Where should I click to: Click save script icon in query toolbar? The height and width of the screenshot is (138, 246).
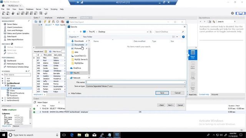click(x=40, y=21)
